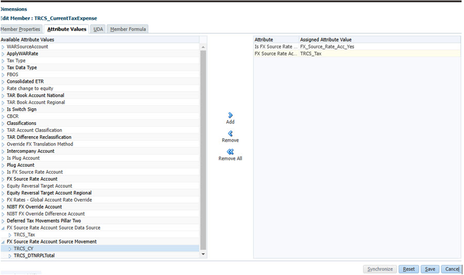Expand the CBCR attribute node
This screenshot has height=275, width=464.
(3, 116)
